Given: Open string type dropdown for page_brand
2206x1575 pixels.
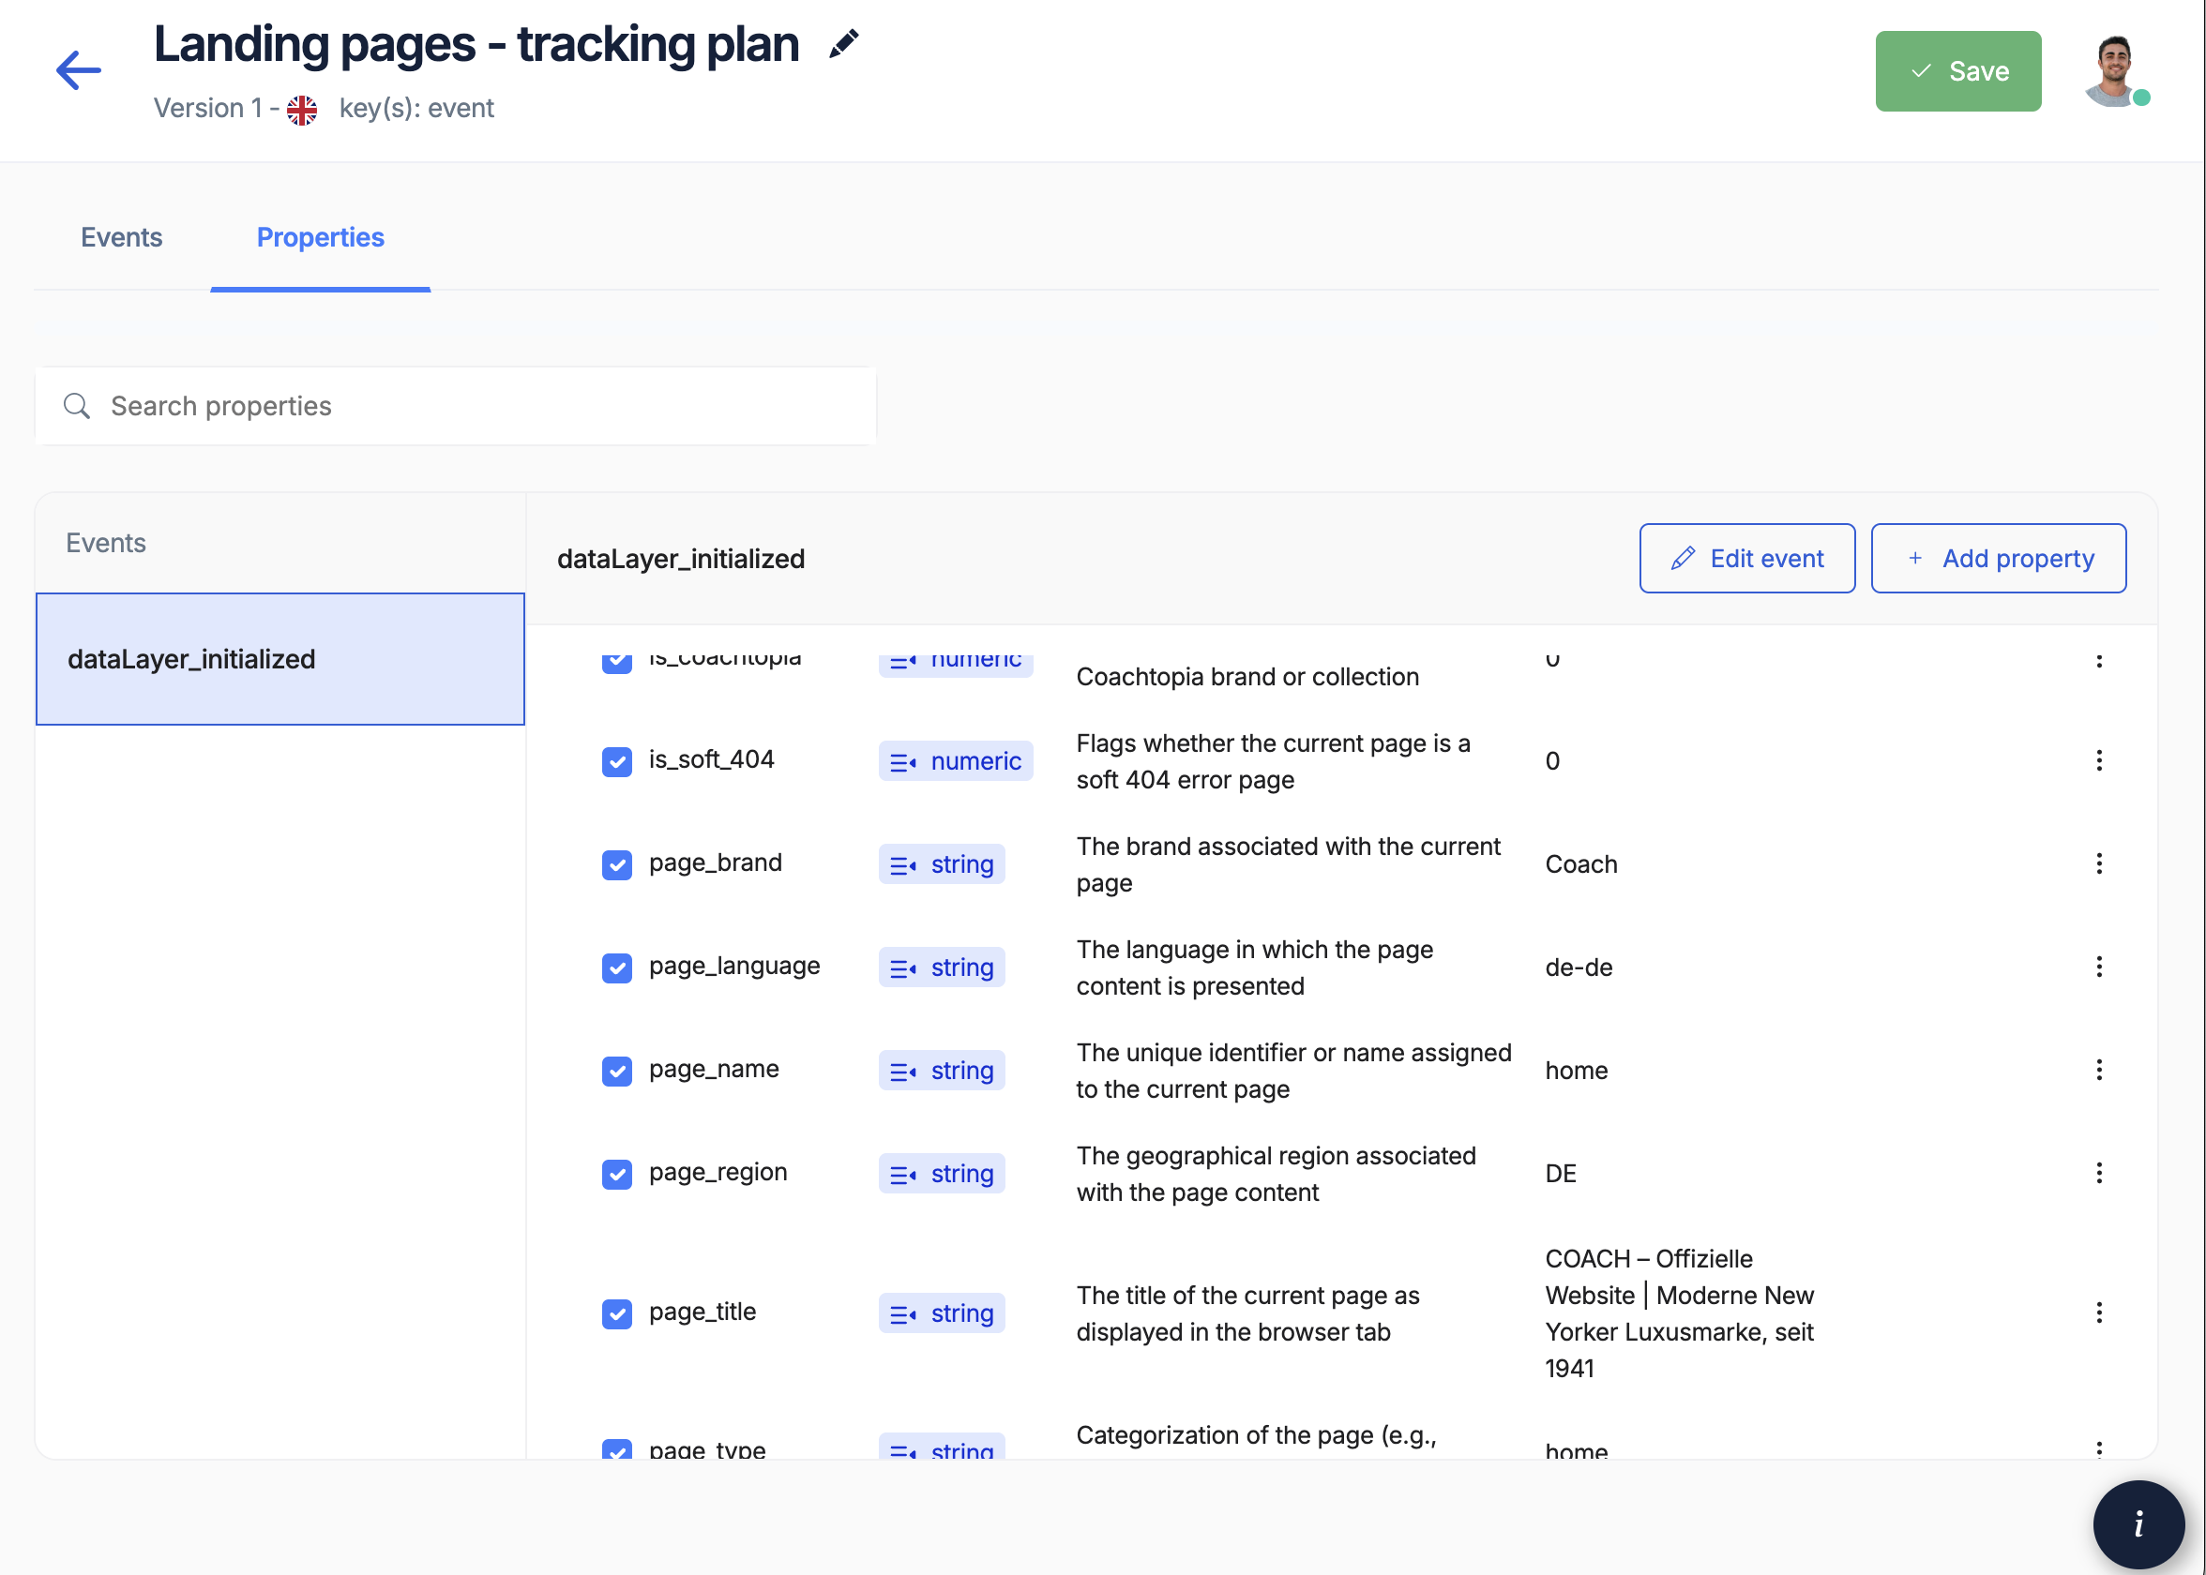Looking at the screenshot, I should coord(942,864).
